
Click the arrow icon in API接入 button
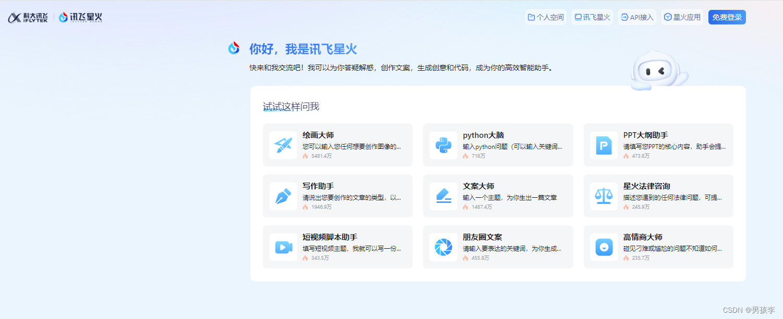624,17
